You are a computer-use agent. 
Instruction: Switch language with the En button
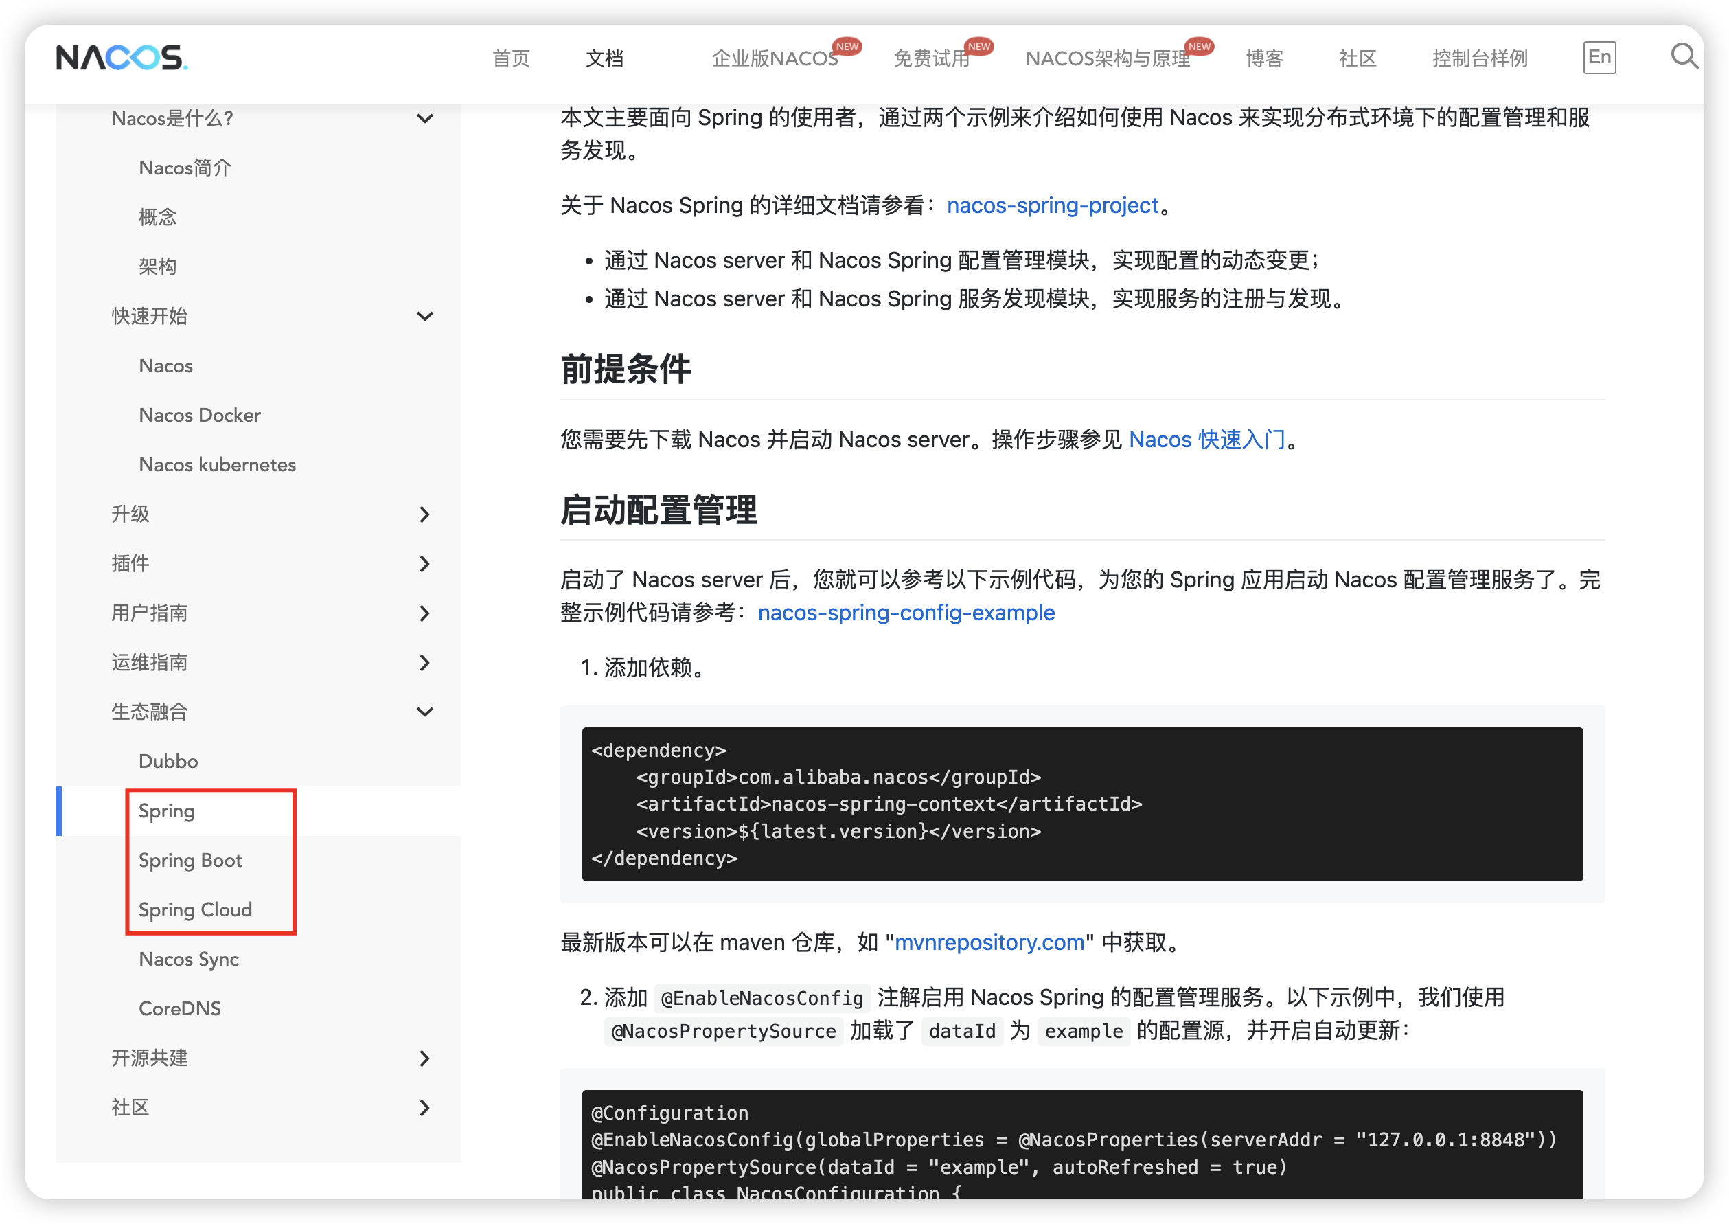(x=1599, y=57)
